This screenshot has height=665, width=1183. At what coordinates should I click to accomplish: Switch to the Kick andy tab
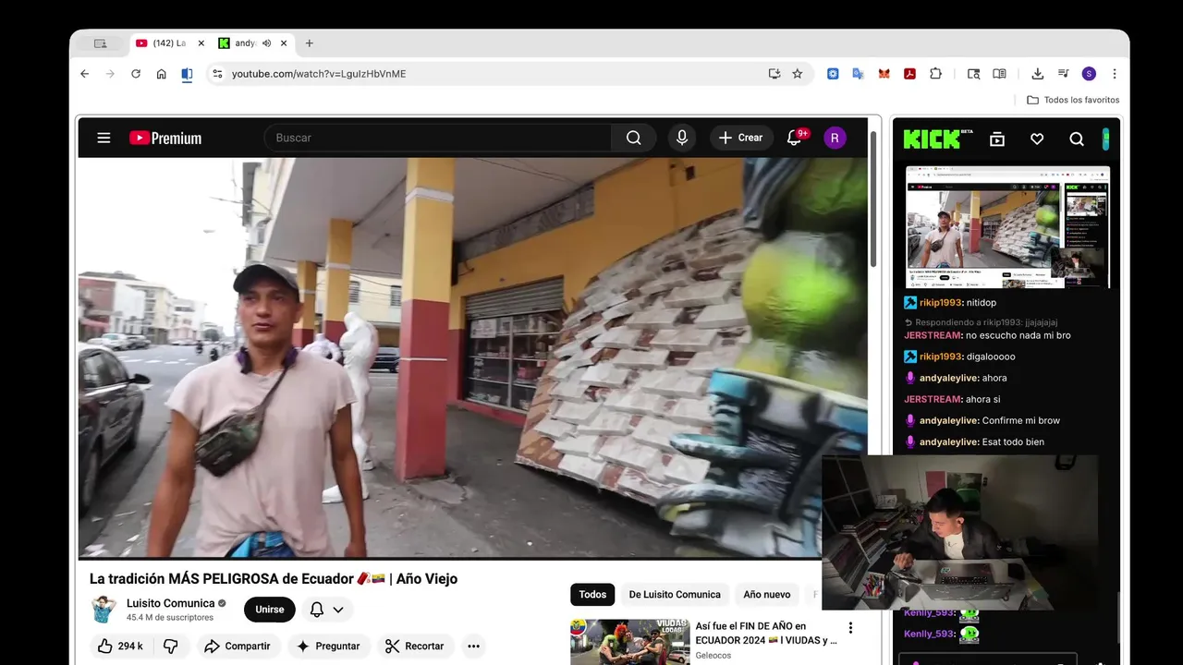pos(242,43)
